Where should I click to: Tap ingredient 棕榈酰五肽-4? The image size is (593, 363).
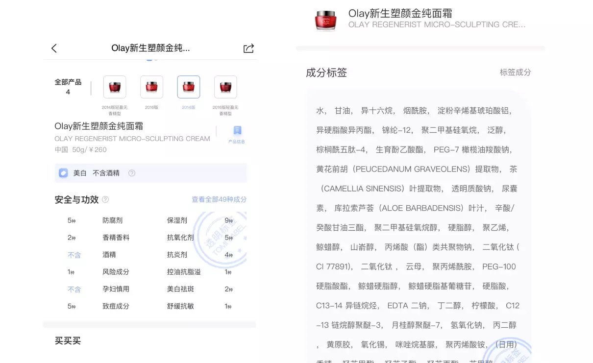[341, 149]
